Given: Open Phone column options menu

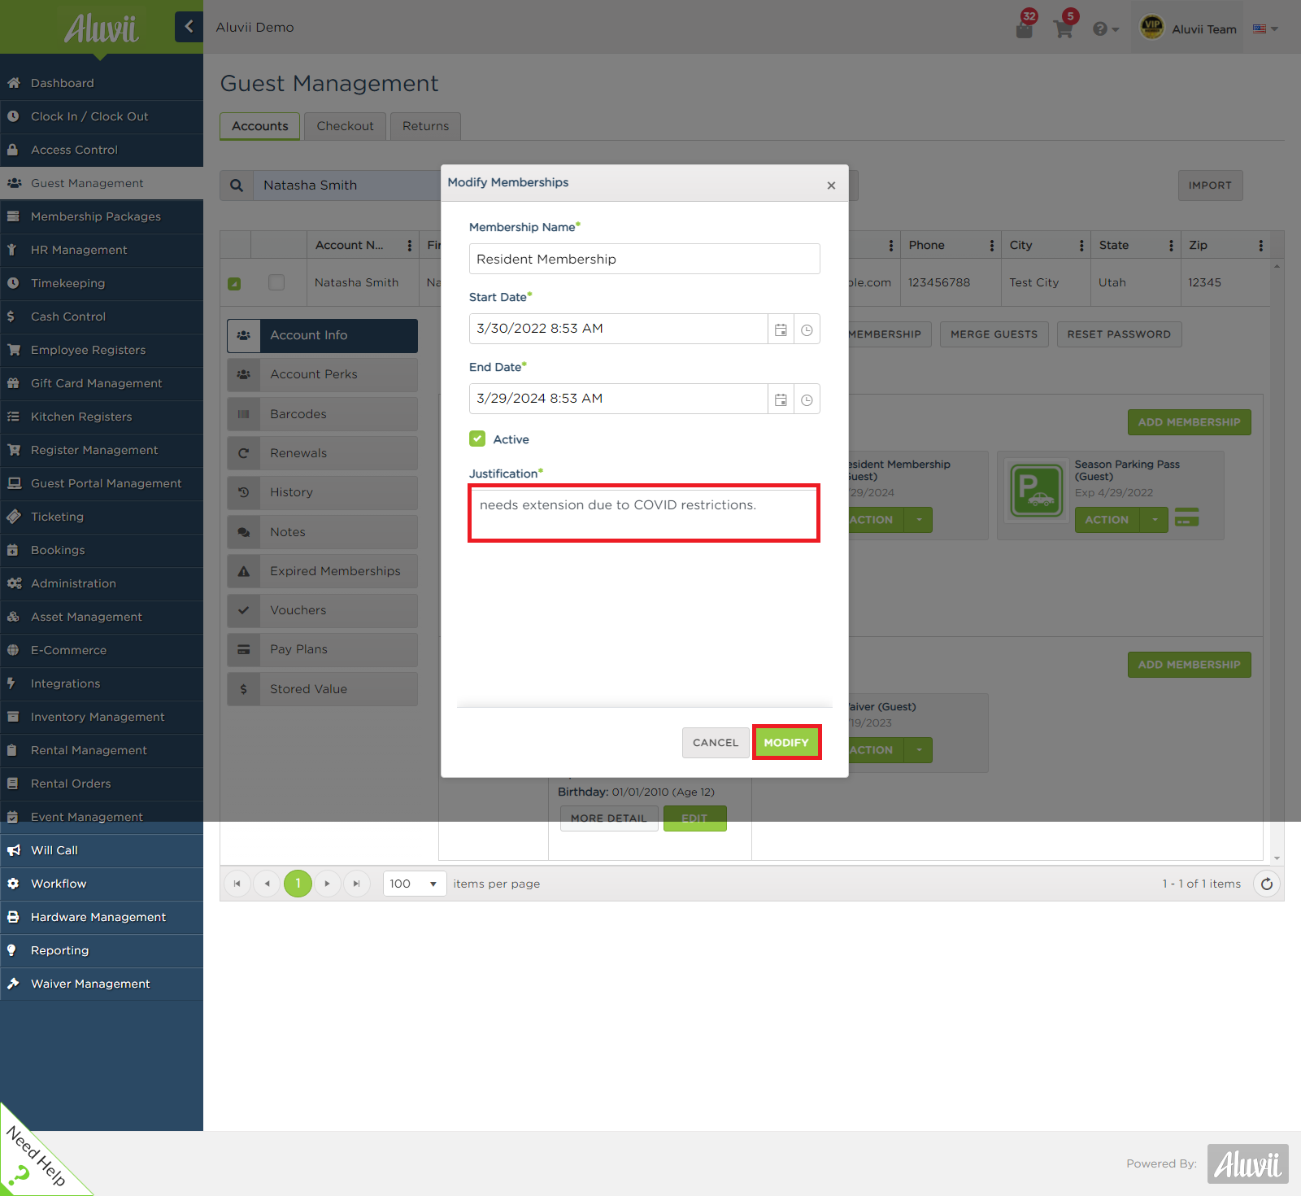Looking at the screenshot, I should point(992,246).
